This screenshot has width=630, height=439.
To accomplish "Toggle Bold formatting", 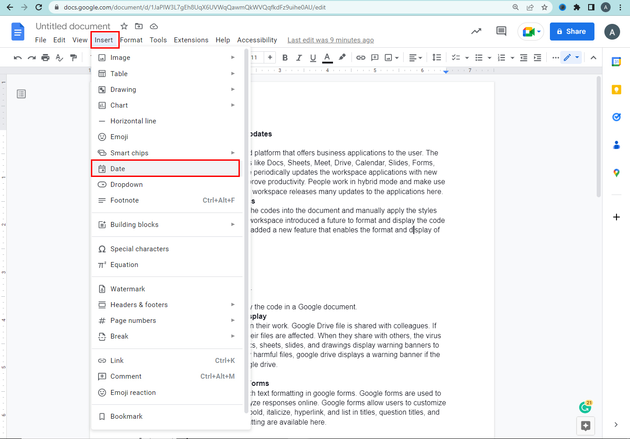I will pos(285,58).
